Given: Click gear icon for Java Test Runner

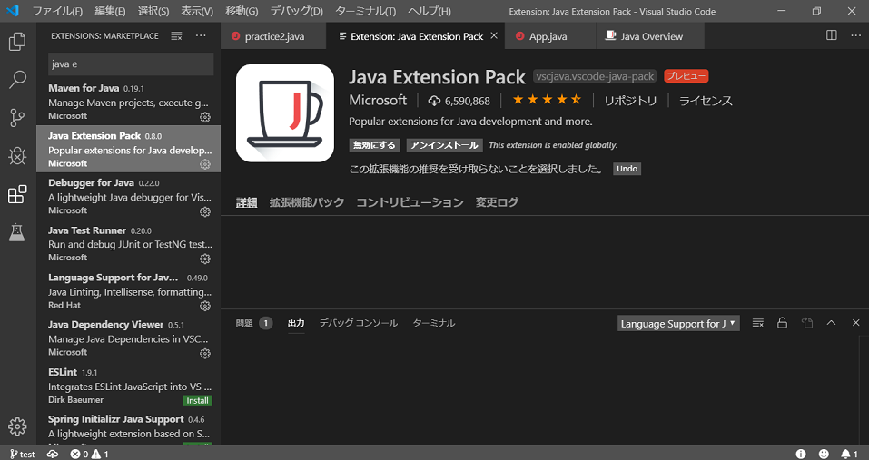Looking at the screenshot, I should tap(205, 259).
